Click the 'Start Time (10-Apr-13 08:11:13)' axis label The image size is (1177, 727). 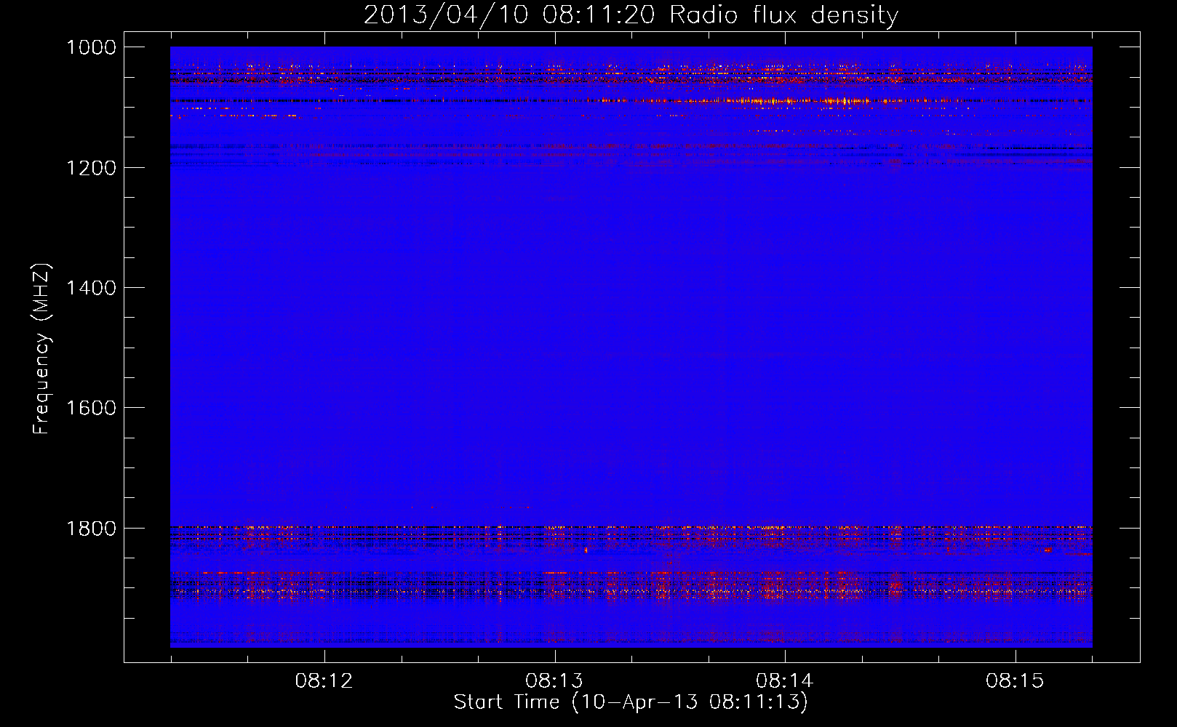[631, 702]
